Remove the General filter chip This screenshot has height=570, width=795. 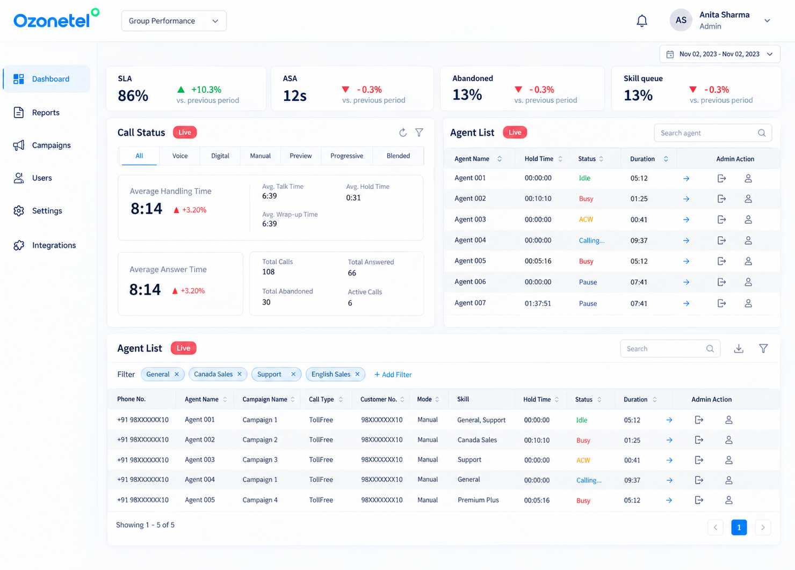click(x=177, y=374)
